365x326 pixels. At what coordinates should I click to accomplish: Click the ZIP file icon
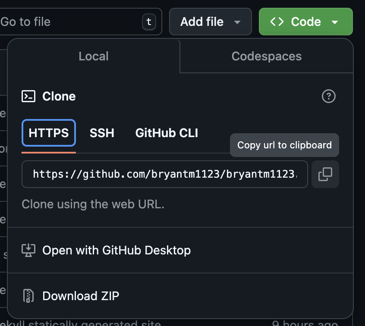28,296
